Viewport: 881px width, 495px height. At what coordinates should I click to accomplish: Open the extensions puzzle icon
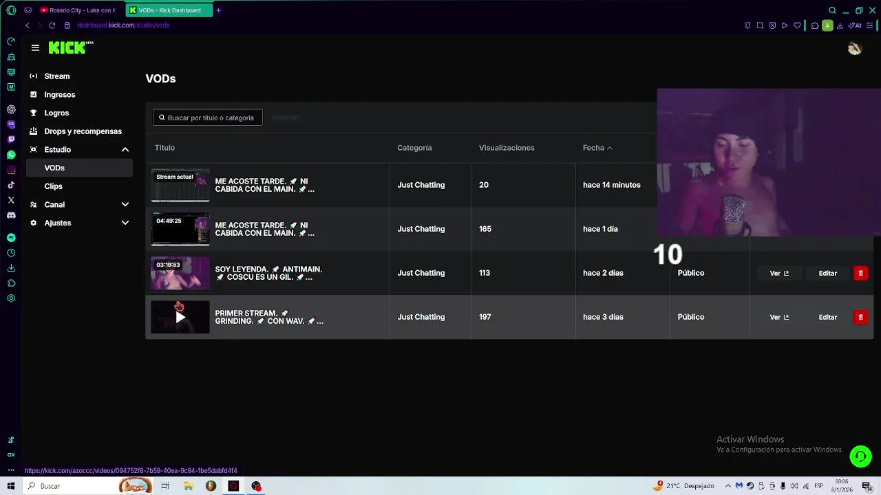[815, 25]
